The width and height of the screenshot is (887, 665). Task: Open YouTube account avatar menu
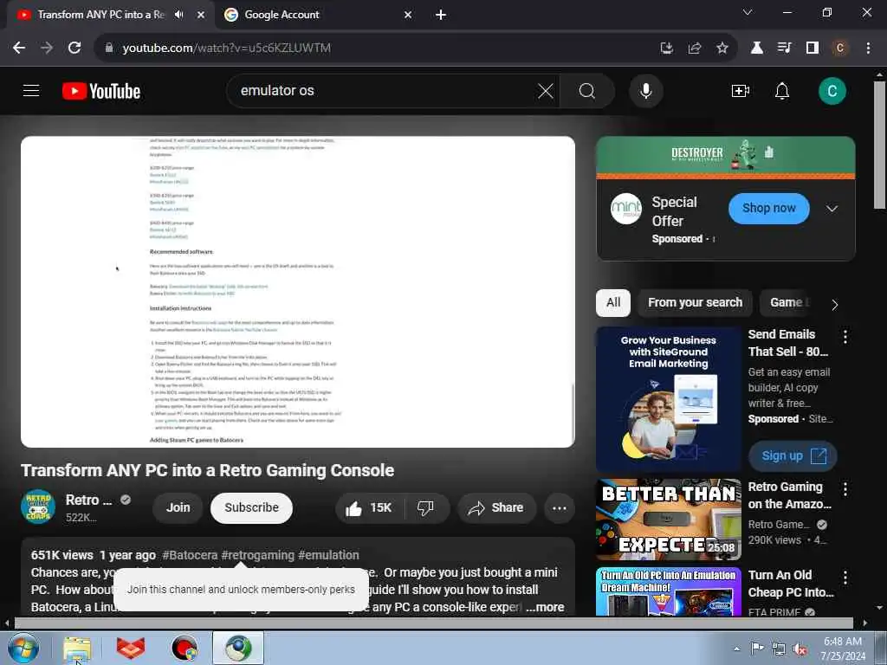point(832,91)
